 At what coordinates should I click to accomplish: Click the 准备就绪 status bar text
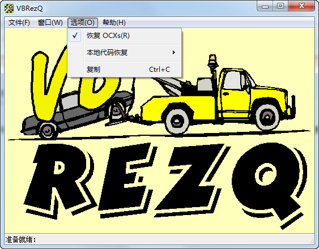click(x=21, y=239)
